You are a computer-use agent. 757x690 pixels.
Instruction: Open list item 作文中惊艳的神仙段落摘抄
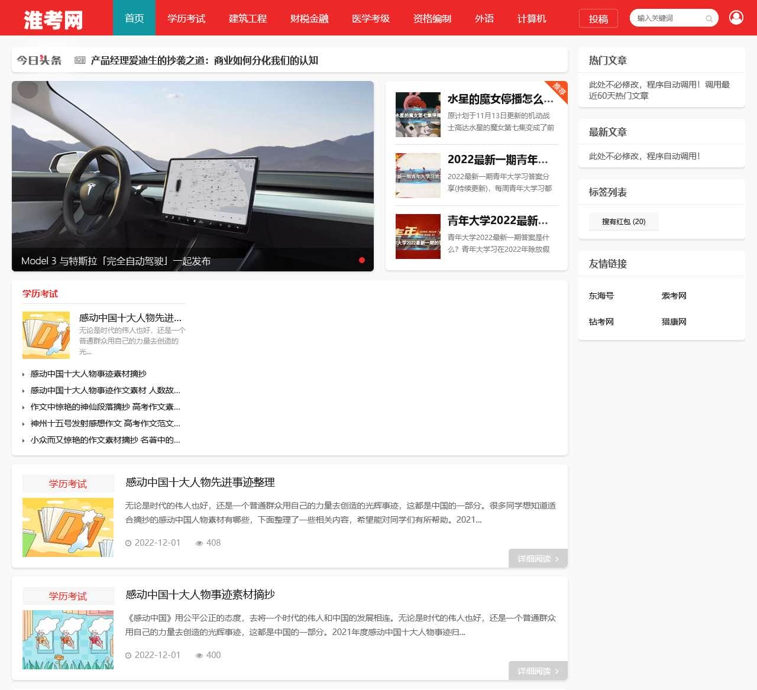click(x=105, y=407)
